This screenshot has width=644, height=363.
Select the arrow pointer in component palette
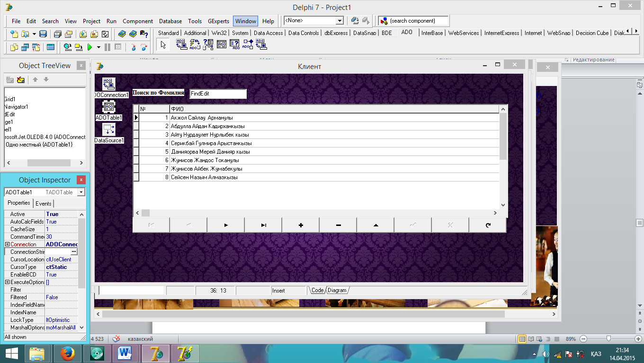tap(163, 45)
